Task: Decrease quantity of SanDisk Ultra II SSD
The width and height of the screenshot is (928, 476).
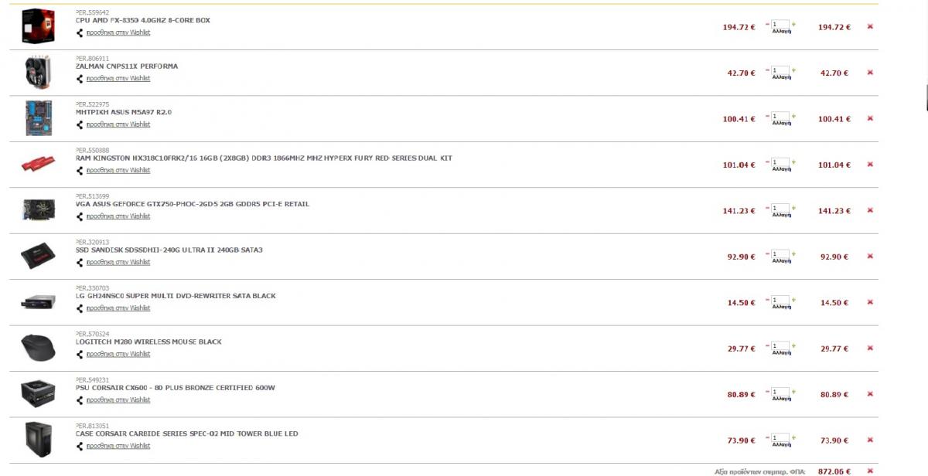Action: (767, 253)
